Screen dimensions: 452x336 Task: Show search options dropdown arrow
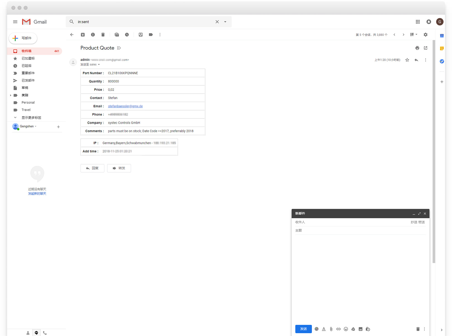click(225, 22)
